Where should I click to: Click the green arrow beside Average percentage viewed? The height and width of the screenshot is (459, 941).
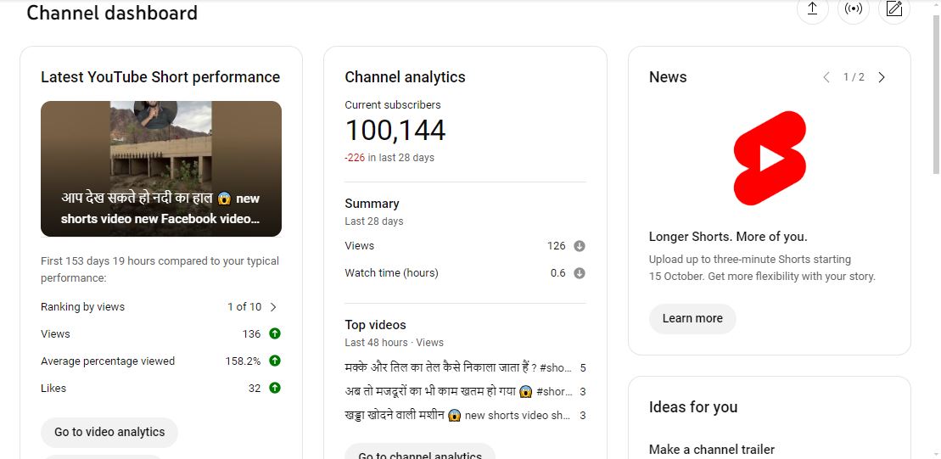coord(275,361)
